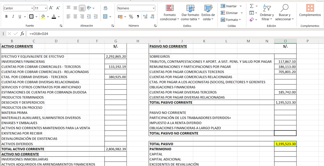Toggle Italic formatting
Image resolution: width=324 pixels, height=166 pixels.
click(x=13, y=16)
